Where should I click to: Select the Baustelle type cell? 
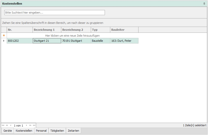[100, 41]
